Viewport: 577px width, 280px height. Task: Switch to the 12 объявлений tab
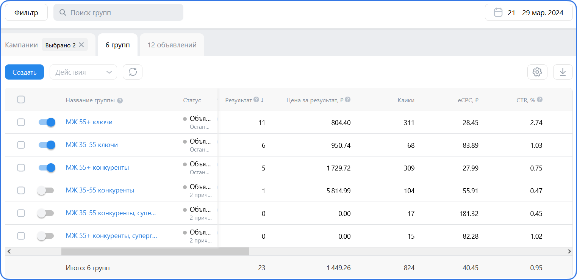[x=172, y=45]
